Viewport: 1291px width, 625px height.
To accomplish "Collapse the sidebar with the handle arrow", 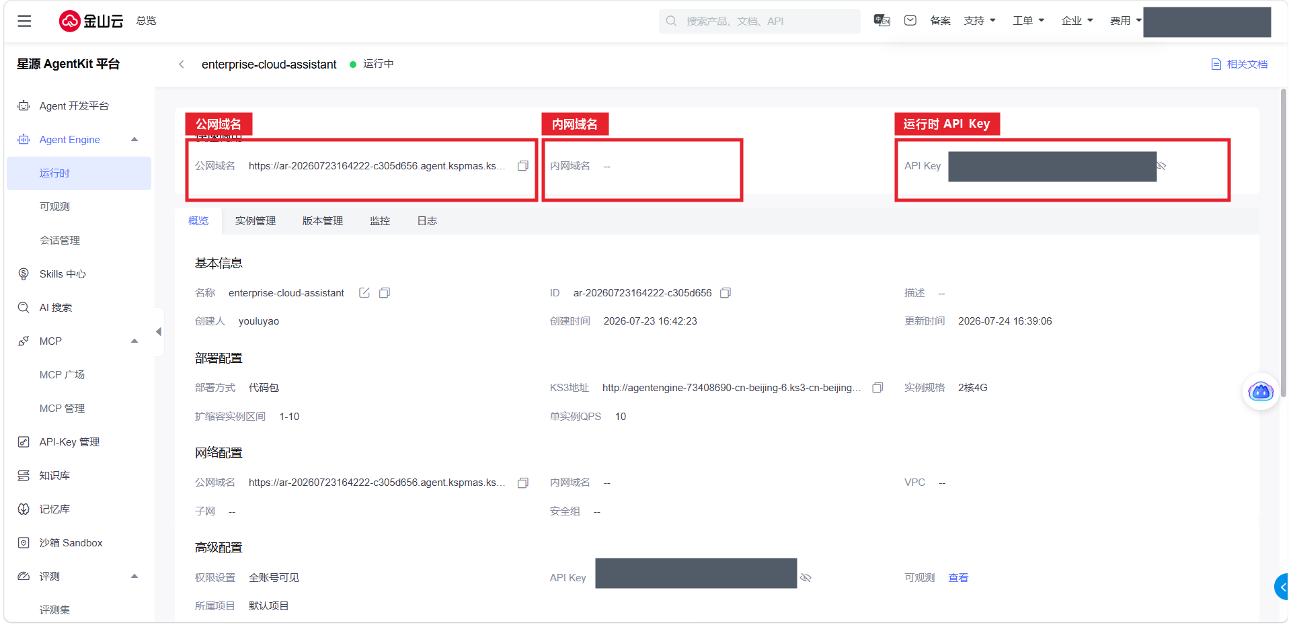I will coord(159,331).
